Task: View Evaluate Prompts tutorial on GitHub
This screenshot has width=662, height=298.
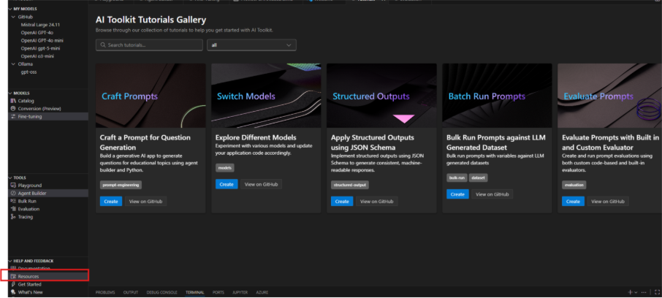Action: 608,202
